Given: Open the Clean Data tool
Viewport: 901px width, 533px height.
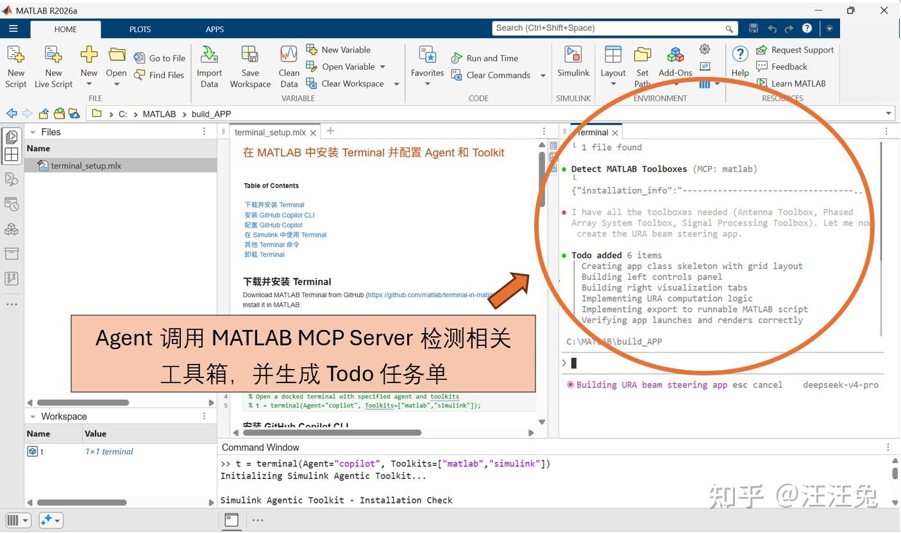Looking at the screenshot, I should tap(289, 67).
